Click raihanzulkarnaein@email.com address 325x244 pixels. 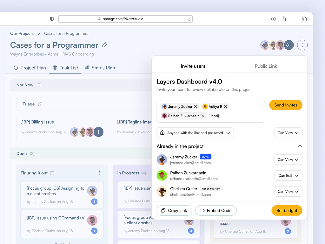[194, 179]
